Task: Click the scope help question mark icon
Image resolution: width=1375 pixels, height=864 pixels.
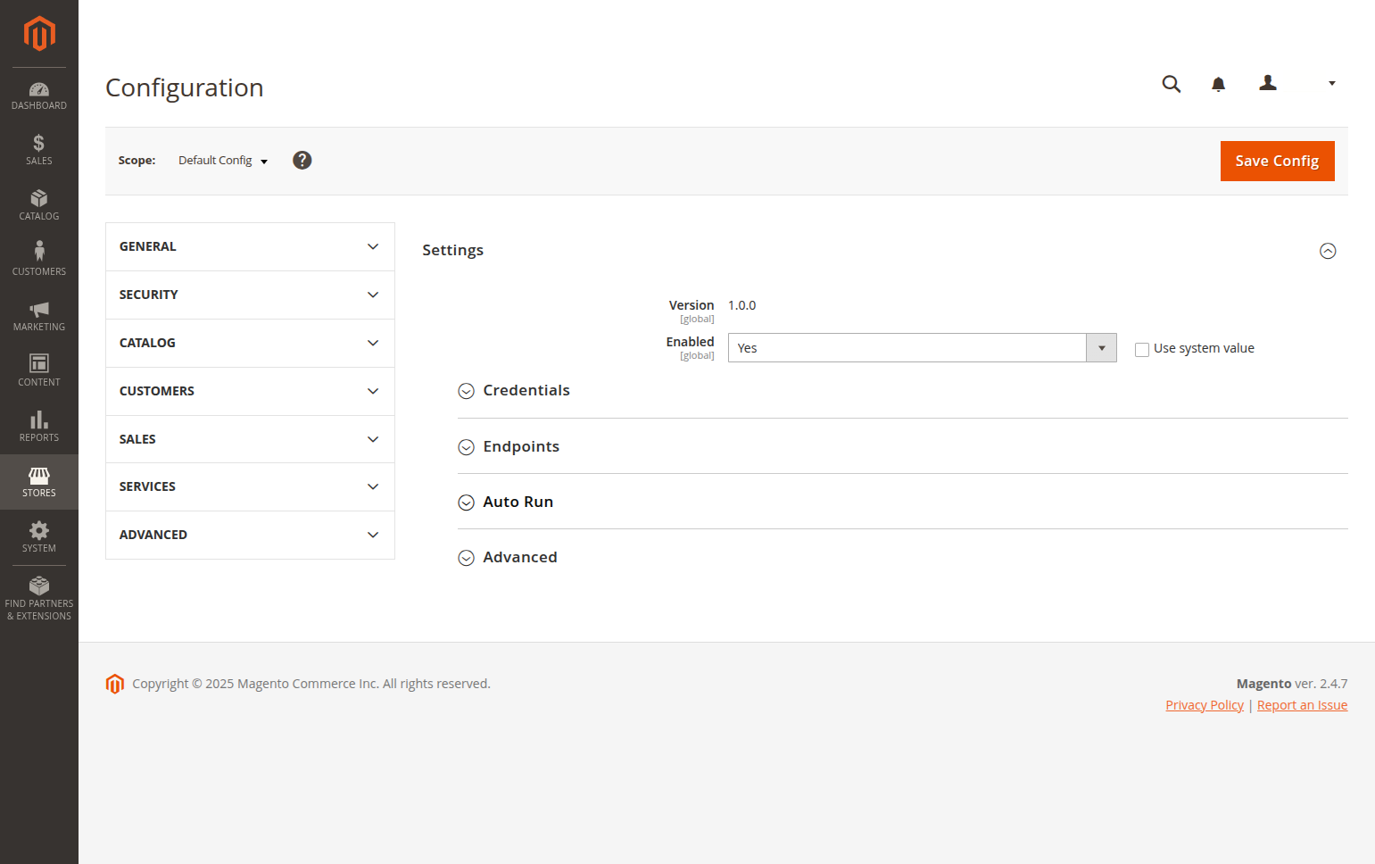Action: pos(302,160)
